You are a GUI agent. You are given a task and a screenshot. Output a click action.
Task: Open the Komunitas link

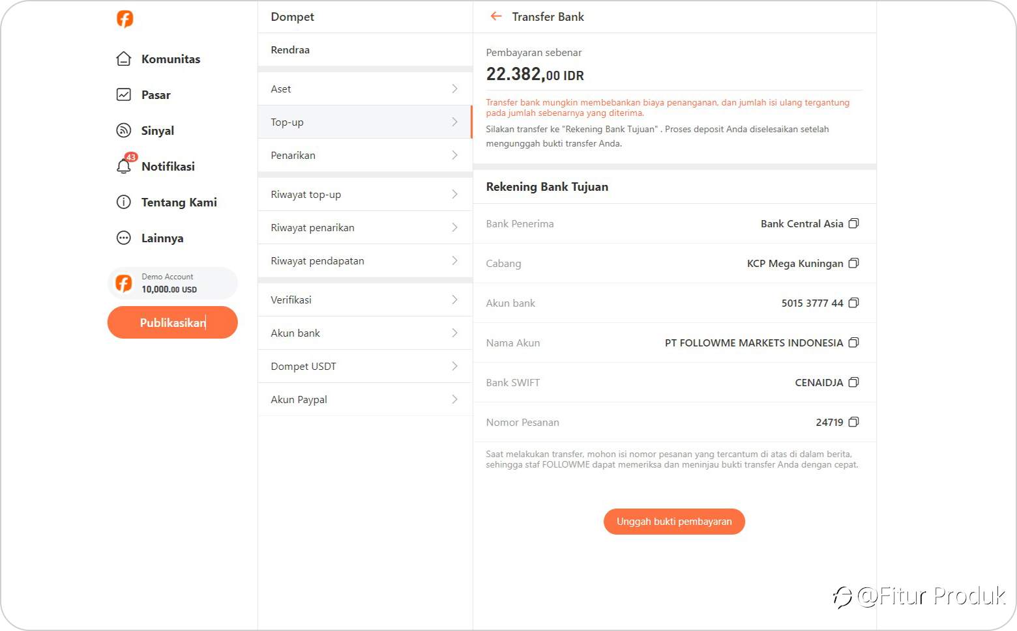[171, 59]
